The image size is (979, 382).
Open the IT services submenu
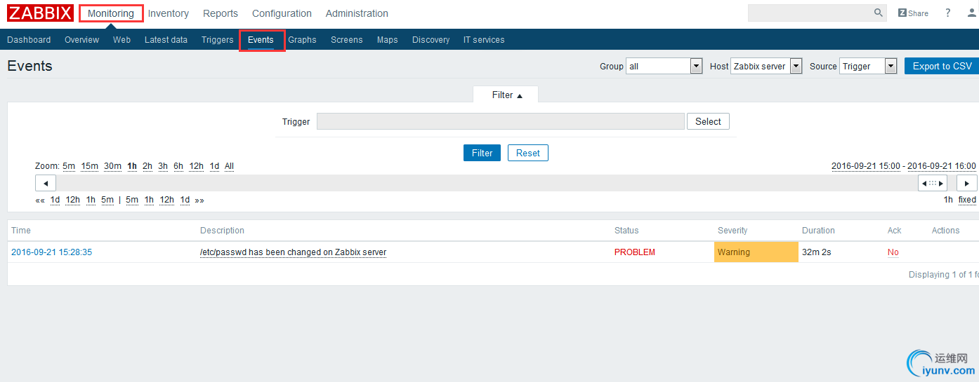(x=484, y=40)
